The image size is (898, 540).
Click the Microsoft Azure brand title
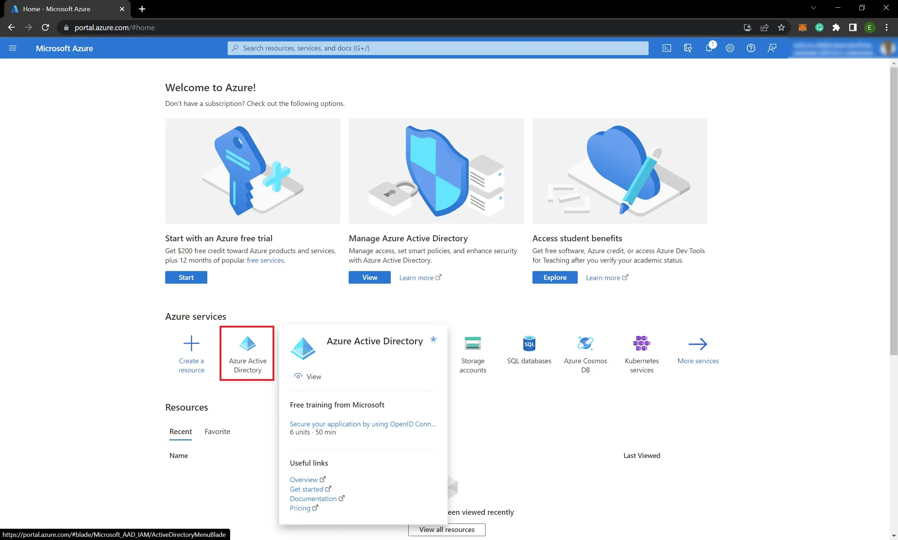coord(65,48)
